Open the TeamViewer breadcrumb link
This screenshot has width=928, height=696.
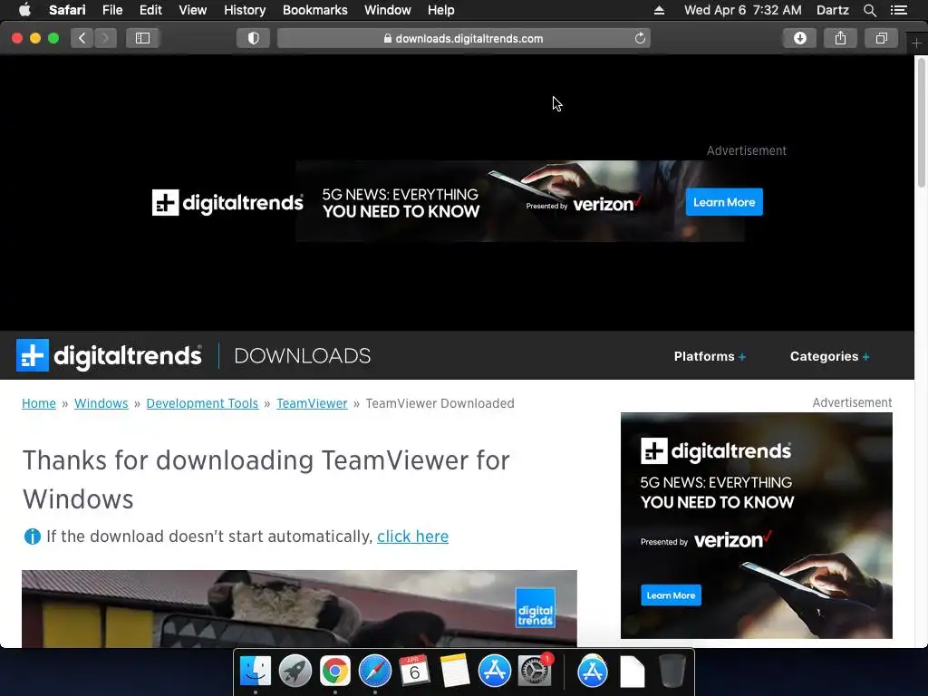(x=312, y=403)
